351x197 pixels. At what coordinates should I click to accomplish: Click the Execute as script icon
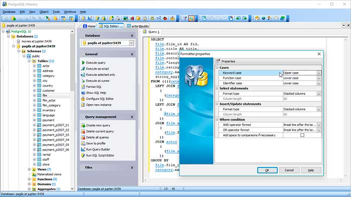coord(83,68)
